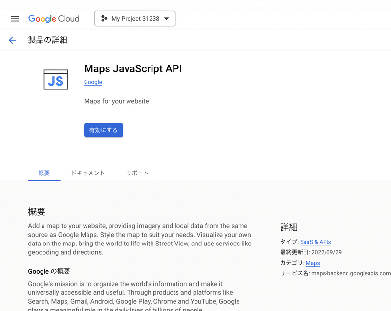The width and height of the screenshot is (391, 311).
Task: Click the 最終更新日 2022/09/29 entry
Action: (311, 252)
